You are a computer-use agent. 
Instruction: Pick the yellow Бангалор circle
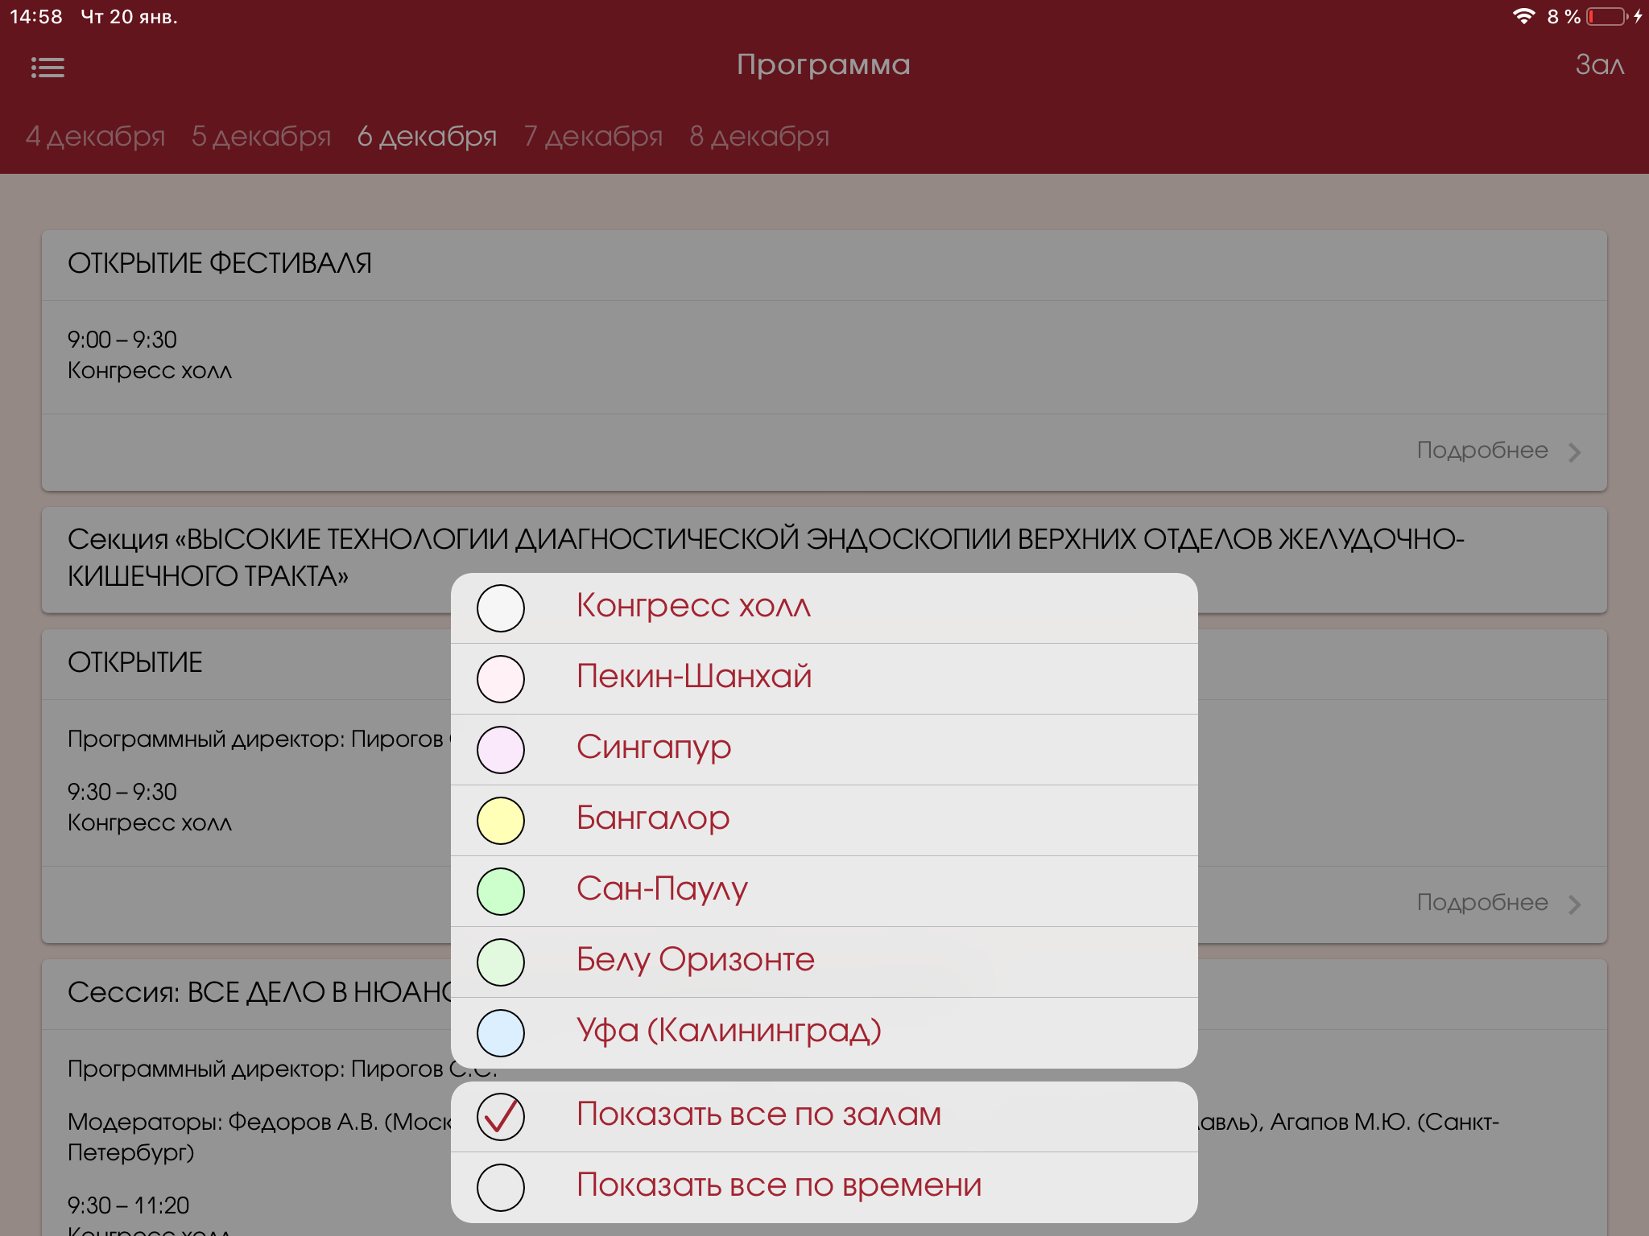pyautogui.click(x=501, y=821)
